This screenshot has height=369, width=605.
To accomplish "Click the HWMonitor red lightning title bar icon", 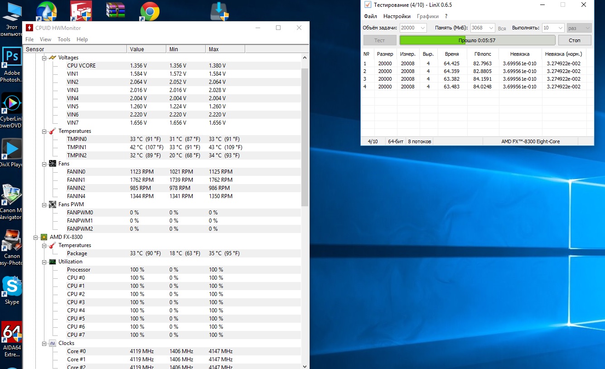I will [29, 28].
